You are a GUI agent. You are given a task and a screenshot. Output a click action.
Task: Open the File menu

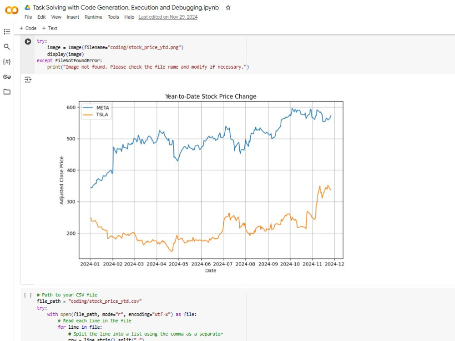(28, 17)
